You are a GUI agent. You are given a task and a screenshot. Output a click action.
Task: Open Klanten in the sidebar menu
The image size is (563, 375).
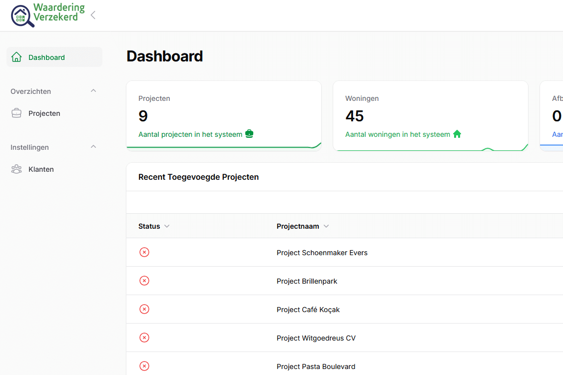click(41, 169)
